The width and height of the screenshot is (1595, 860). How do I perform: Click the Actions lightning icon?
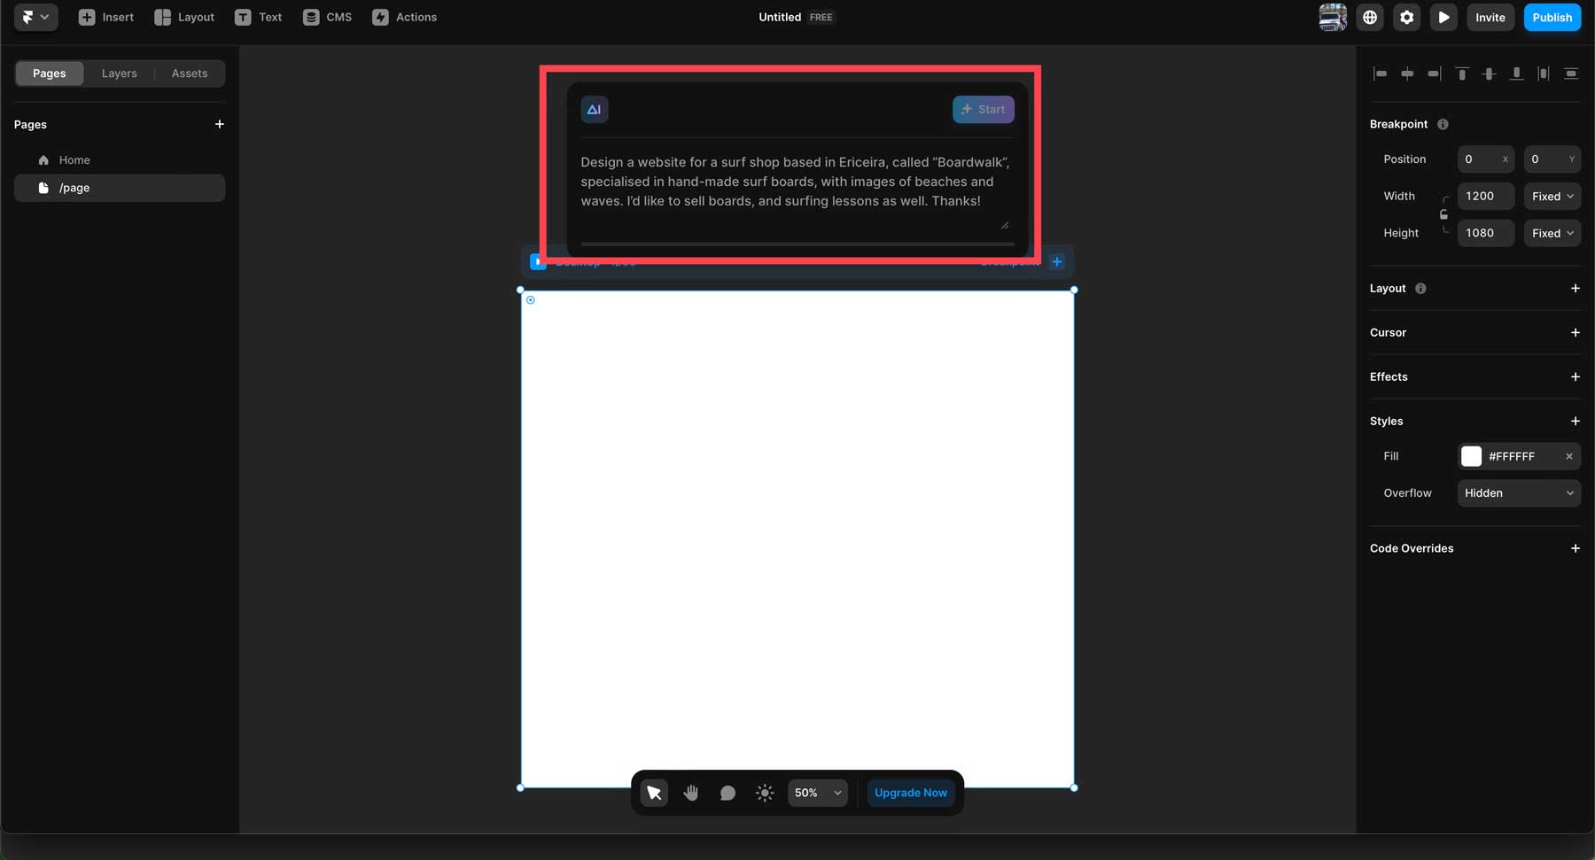coord(381,17)
